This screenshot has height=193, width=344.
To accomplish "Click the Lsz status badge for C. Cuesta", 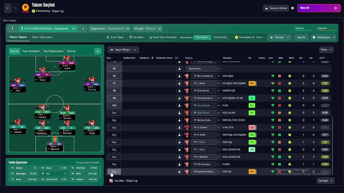I will pos(252,127).
